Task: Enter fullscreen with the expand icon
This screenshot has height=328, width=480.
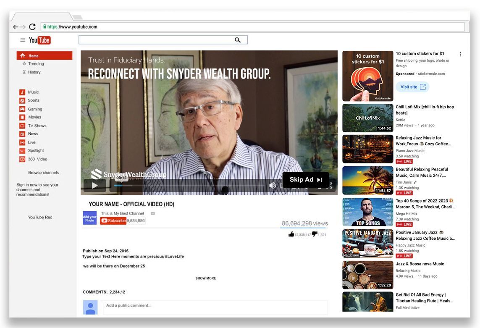Action: coord(330,185)
